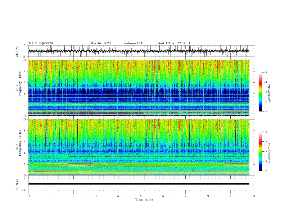Screen dimensions: 285x220
Task: Click tick label "5" on the Time (min) axis
Action: [141, 196]
